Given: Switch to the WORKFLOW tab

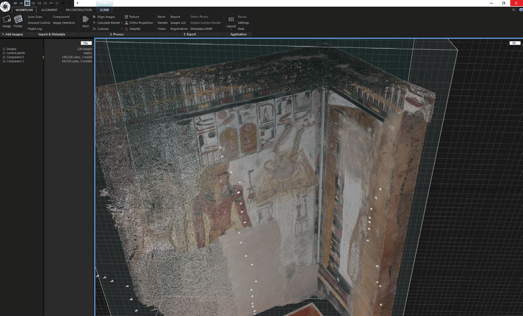Looking at the screenshot, I should pos(24,10).
